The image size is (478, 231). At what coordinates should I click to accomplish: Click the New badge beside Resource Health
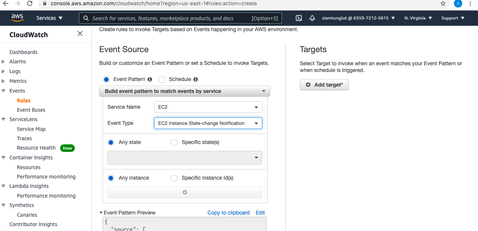click(x=67, y=148)
